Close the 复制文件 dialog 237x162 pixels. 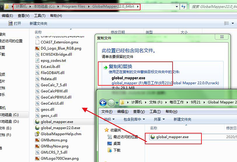pyautogui.click(x=222, y=37)
